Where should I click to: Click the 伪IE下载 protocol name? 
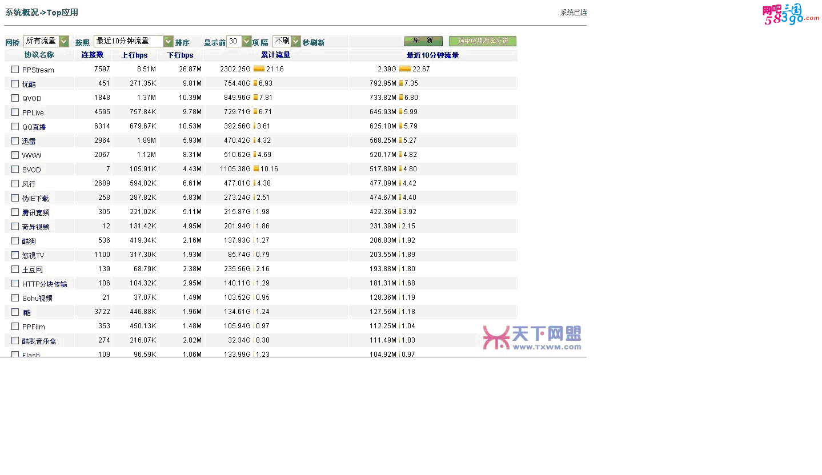(x=35, y=198)
